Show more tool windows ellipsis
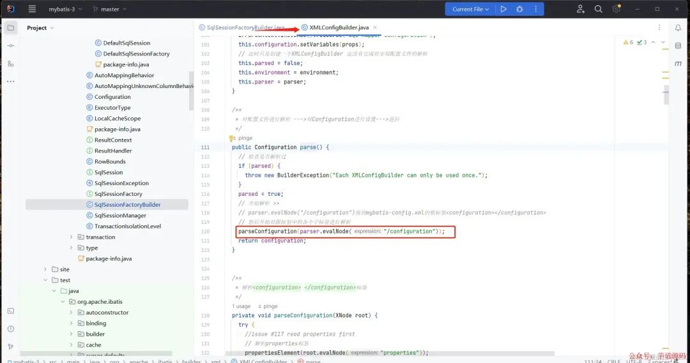The height and width of the screenshot is (363, 690). [x=11, y=81]
